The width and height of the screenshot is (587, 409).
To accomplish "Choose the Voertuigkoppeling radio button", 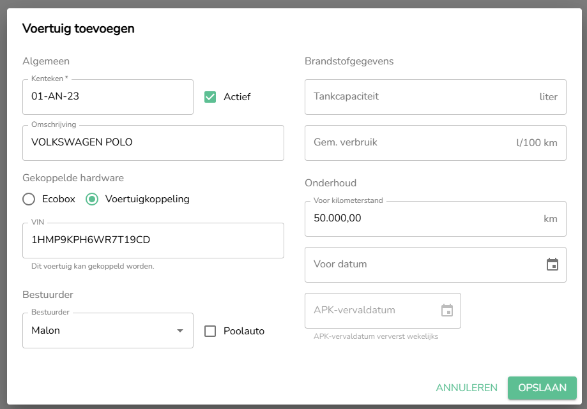I will [92, 199].
